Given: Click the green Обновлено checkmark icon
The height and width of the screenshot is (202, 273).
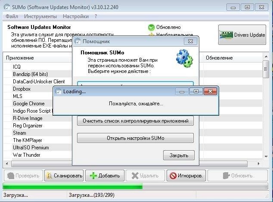Looking at the screenshot, I should [x=151, y=27].
